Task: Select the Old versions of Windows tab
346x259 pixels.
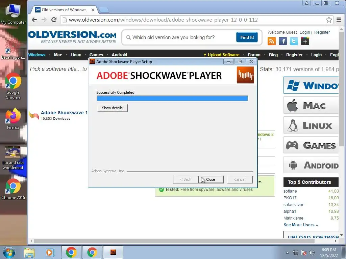Action: [x=64, y=10]
